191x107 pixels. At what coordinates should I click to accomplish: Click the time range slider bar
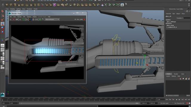pyautogui.click(x=79, y=103)
